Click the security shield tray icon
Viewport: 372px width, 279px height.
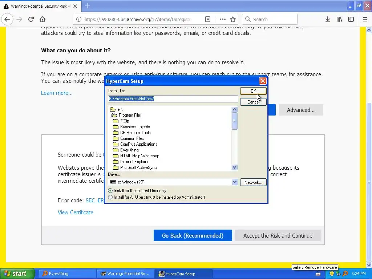[332, 274]
